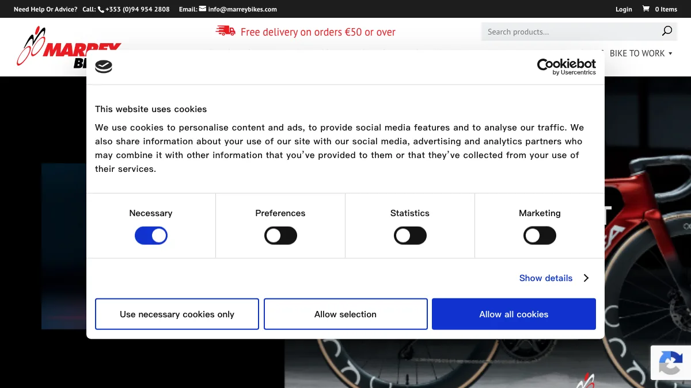Click Use necessary cookies only button

point(177,314)
